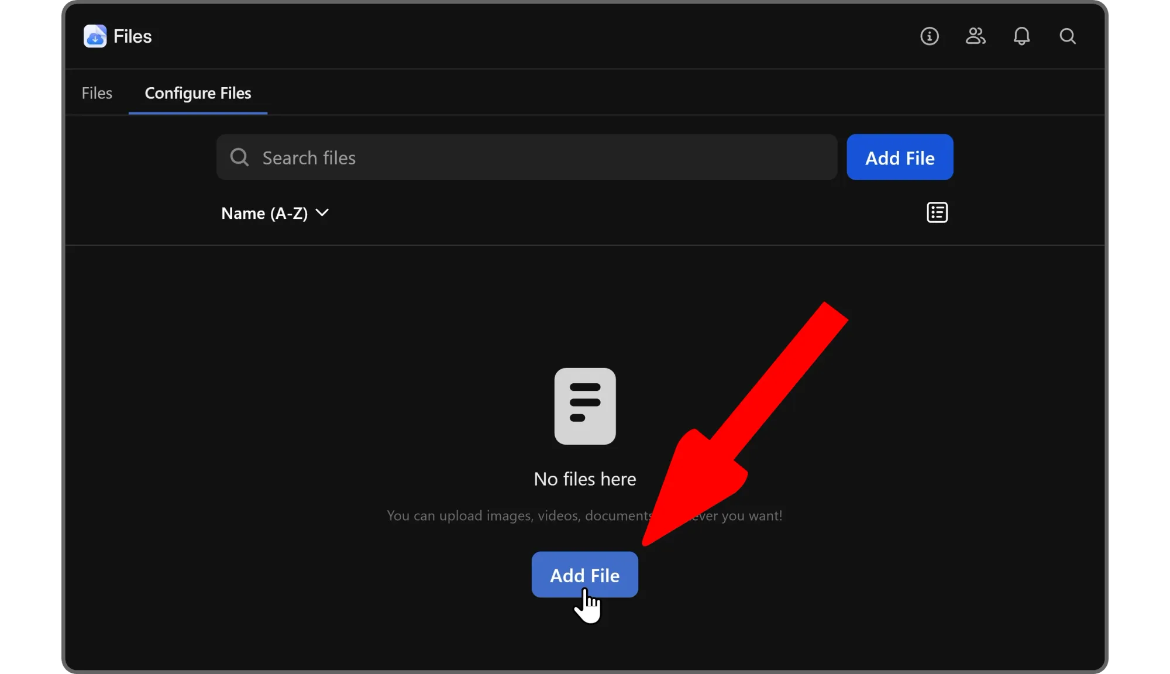
Task: Click the 'No files here' heading
Action: point(585,479)
